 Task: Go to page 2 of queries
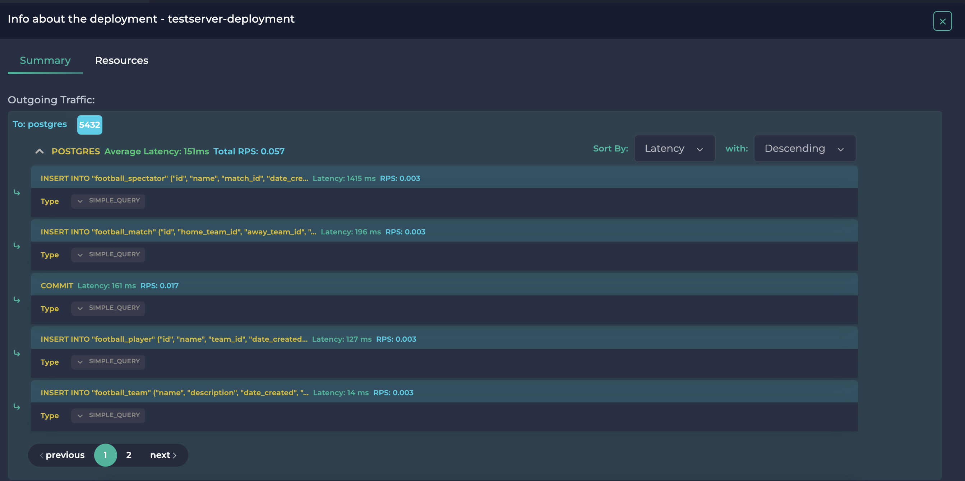click(129, 455)
